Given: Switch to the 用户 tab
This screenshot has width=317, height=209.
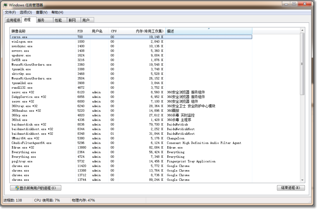Looking at the screenshot, I should click(87, 20).
